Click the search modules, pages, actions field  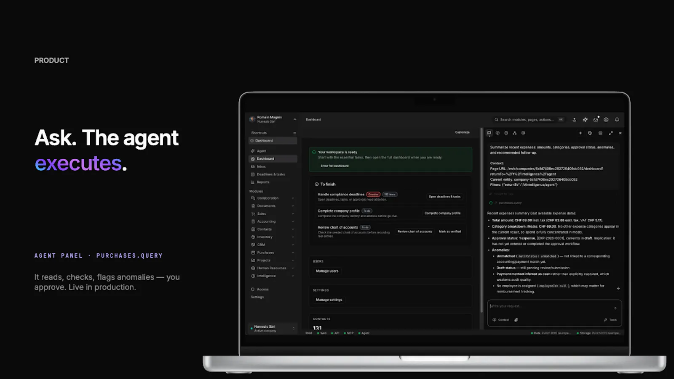tap(529, 120)
